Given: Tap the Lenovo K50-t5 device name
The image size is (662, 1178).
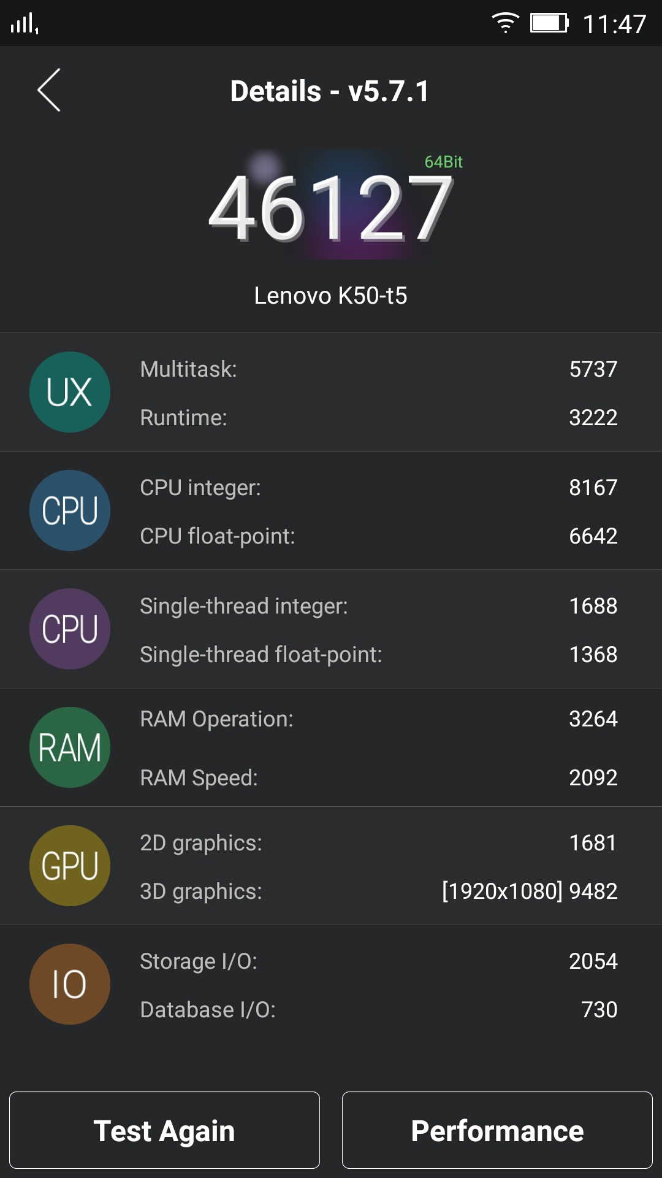Looking at the screenshot, I should [x=331, y=296].
